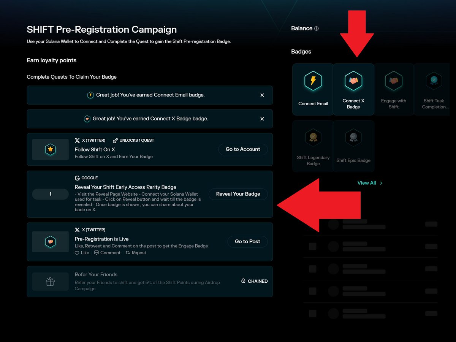Select the Connect X Badge lightning-free handshake icon
456x342 pixels.
(x=353, y=81)
